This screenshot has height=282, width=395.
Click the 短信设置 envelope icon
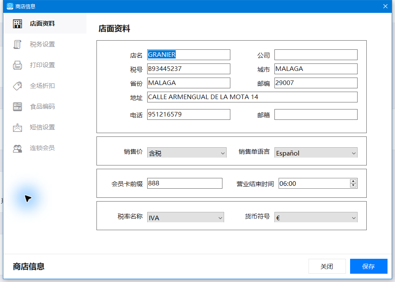pyautogui.click(x=17, y=127)
